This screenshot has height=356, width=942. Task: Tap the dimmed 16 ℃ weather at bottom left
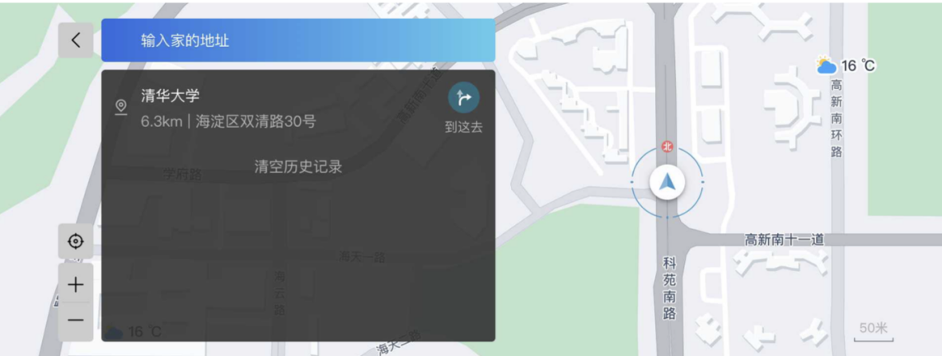(134, 331)
